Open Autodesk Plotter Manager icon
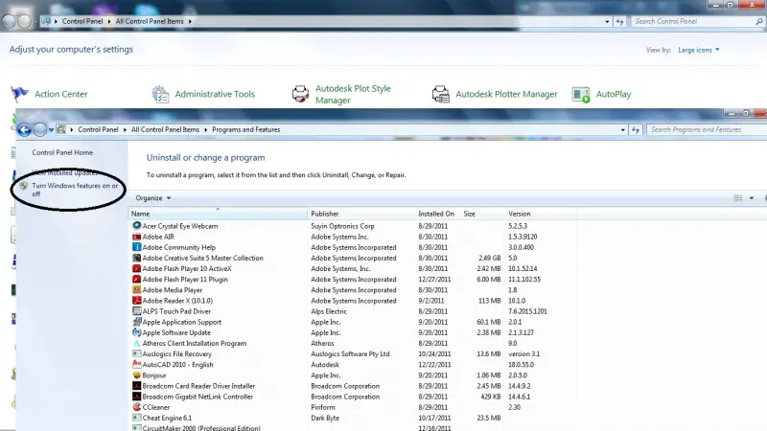Viewport: 767px width, 431px height. pyautogui.click(x=441, y=94)
